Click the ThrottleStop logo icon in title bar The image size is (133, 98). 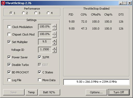pyautogui.click(x=3, y=3)
